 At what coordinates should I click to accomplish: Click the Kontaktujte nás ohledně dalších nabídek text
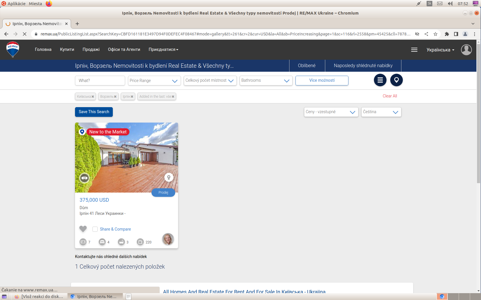(111, 257)
